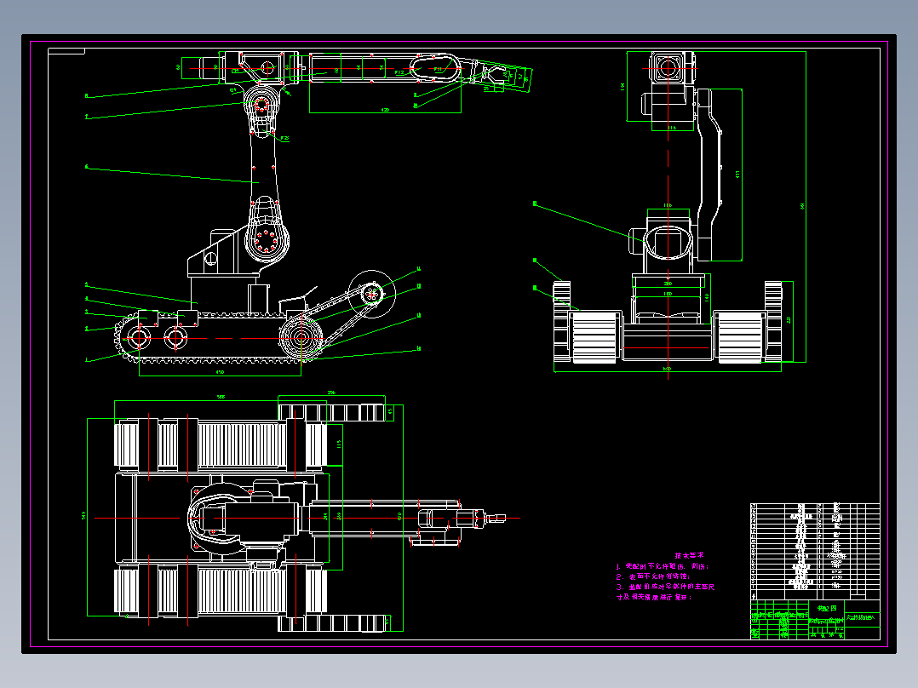Select the large round flipper wheel

371,295
